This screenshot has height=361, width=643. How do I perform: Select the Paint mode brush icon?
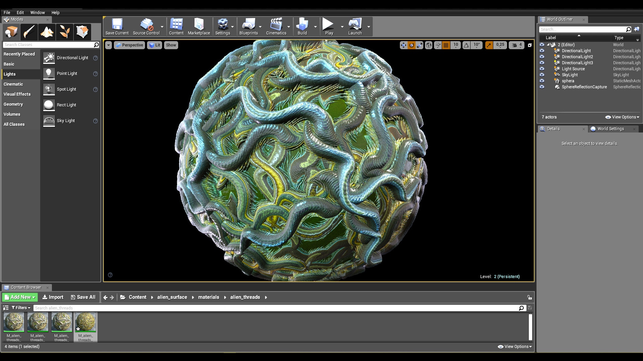[29, 32]
